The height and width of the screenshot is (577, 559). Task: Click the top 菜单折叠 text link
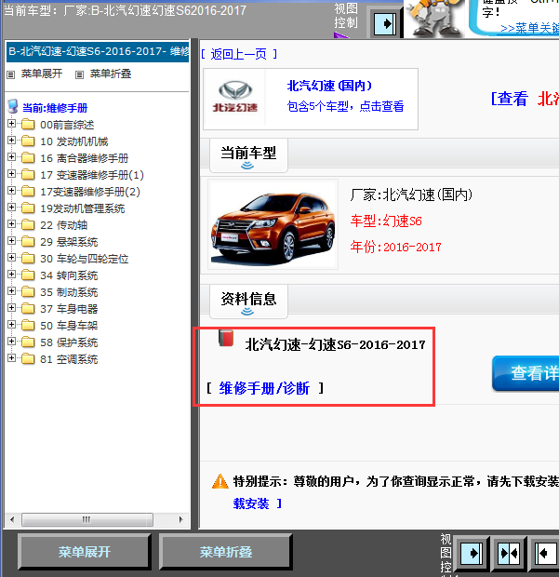point(111,74)
